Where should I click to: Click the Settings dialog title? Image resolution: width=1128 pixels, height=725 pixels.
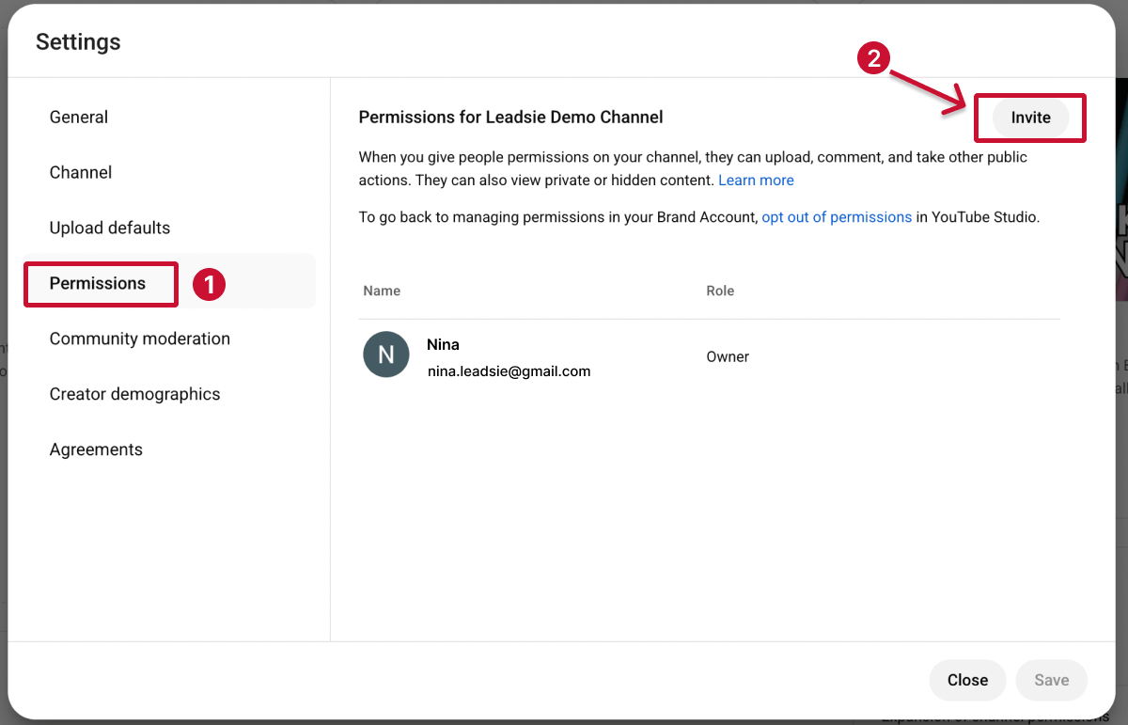point(78,42)
